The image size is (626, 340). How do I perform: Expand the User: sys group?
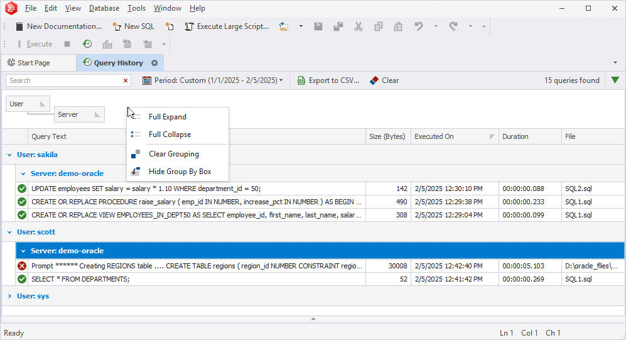click(9, 296)
